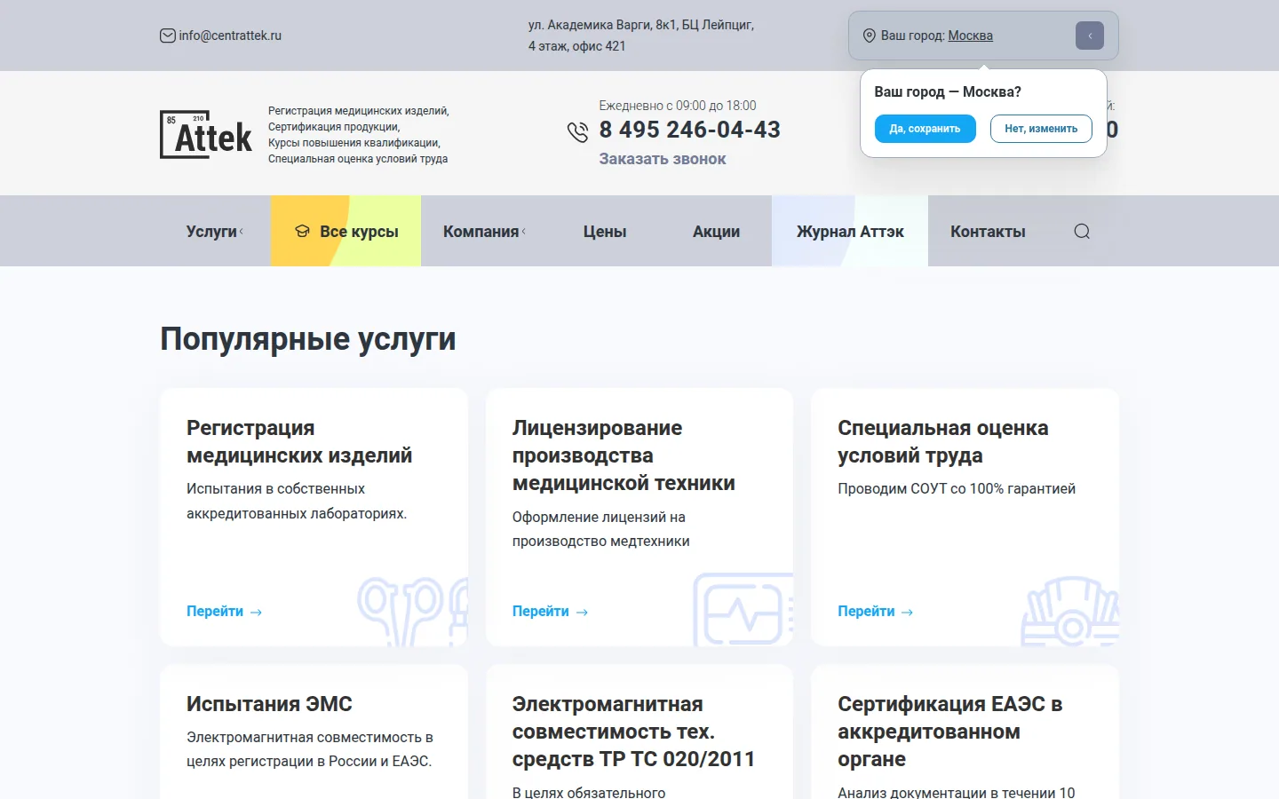The image size is (1279, 799).
Task: Click Оформление лицензий на производство медтехники text
Action: 601,529
